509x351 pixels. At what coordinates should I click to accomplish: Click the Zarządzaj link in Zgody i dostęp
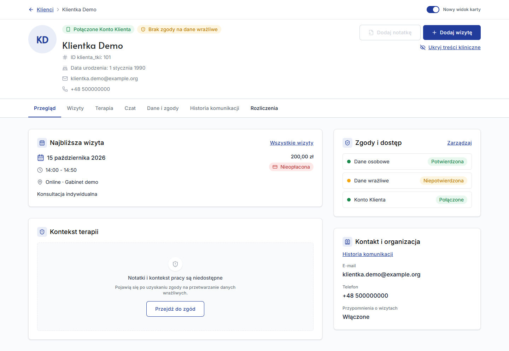click(x=460, y=143)
